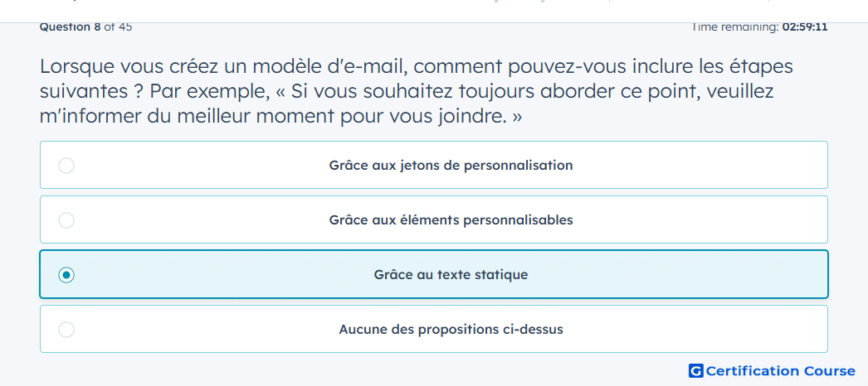Click the 'Time remaining:' label
This screenshot has width=868, height=386.
click(735, 27)
